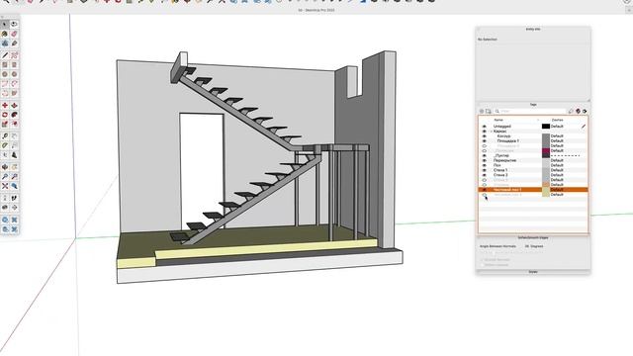Viewport: 633px width, 356px height.
Task: Open Default dashes dropdown for Untagged
Action: (x=557, y=127)
